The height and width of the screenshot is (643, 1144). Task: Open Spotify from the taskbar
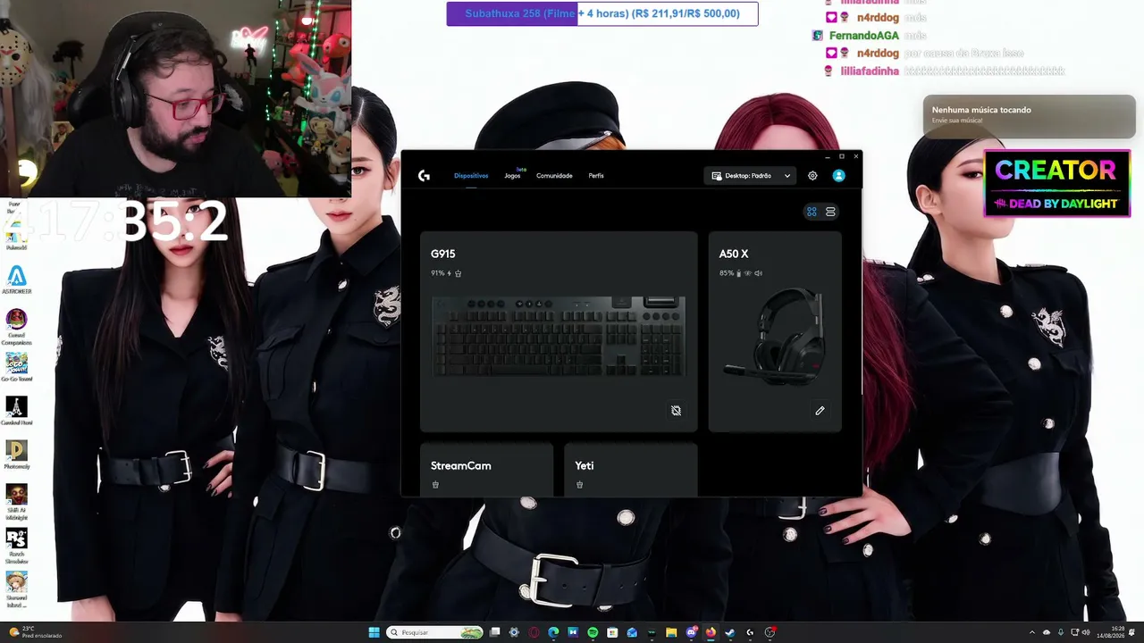tap(593, 632)
